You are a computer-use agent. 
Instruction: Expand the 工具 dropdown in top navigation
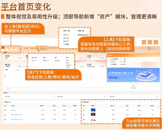tap(44, 48)
